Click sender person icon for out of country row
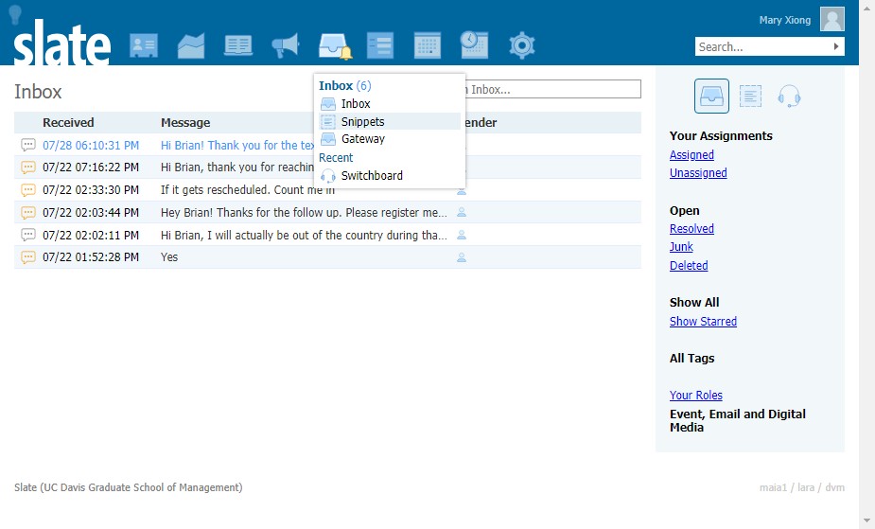 [x=462, y=235]
